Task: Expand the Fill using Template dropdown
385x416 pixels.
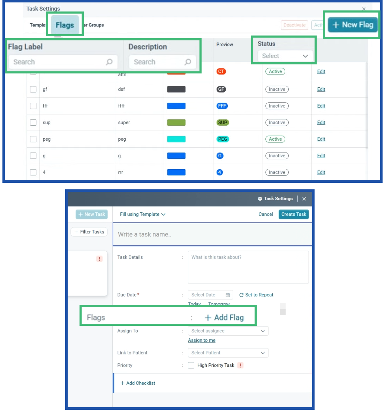Action: 142,214
